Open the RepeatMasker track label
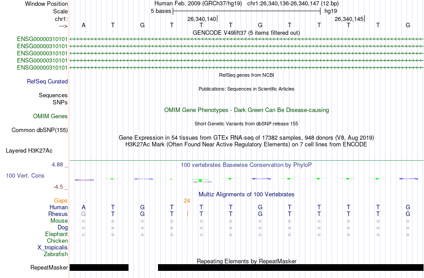 [x=49, y=267]
